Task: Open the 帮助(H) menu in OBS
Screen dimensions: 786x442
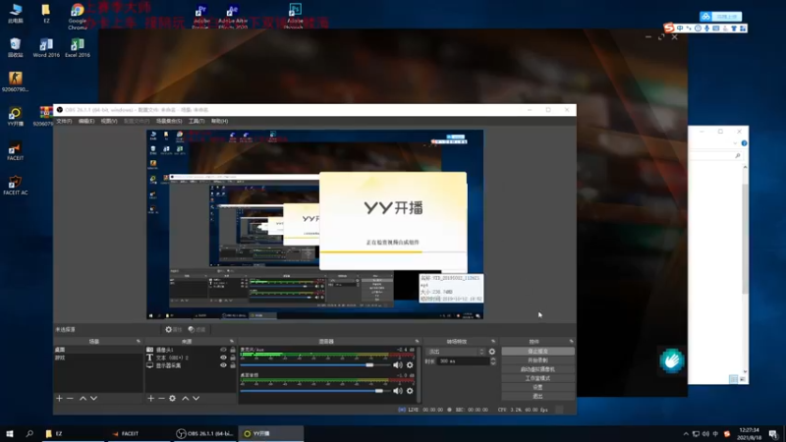Action: (x=219, y=121)
